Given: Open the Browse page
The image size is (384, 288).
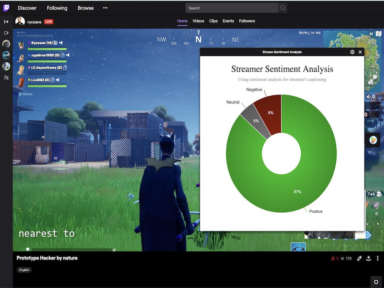Looking at the screenshot, I should (x=85, y=8).
